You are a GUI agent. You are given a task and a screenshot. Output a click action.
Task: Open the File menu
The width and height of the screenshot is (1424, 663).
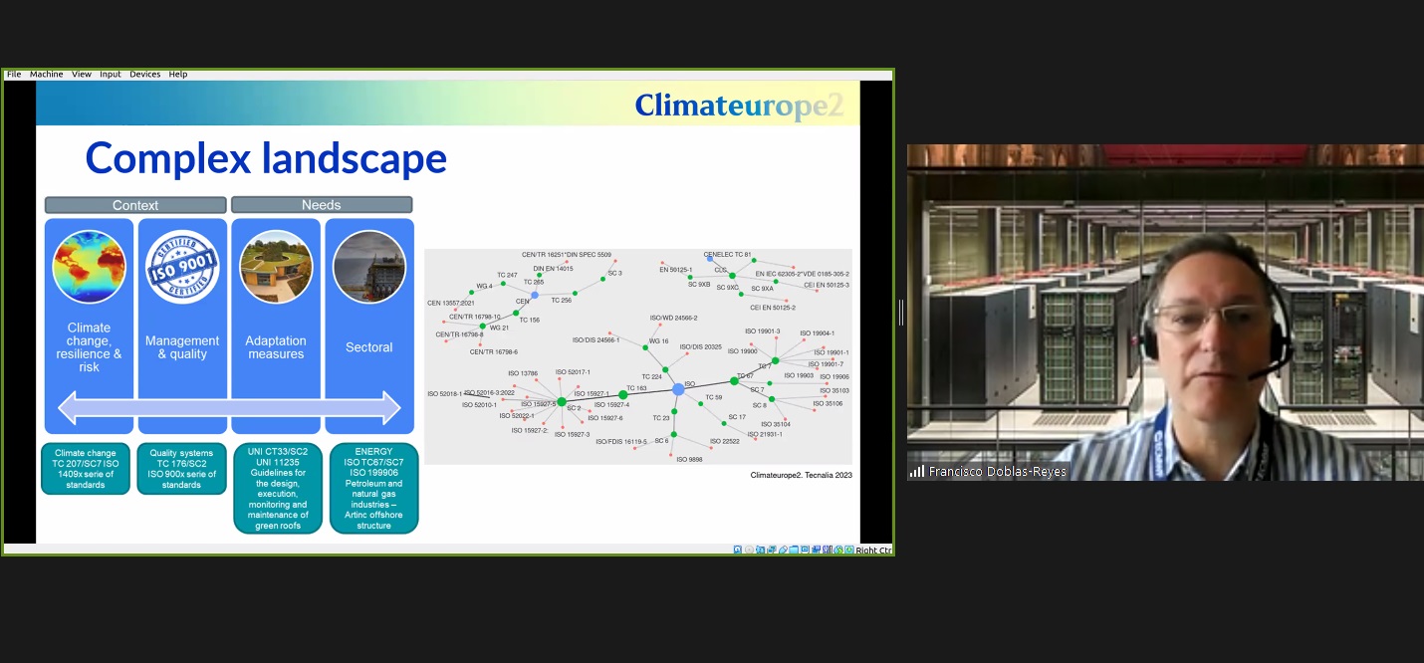click(14, 75)
